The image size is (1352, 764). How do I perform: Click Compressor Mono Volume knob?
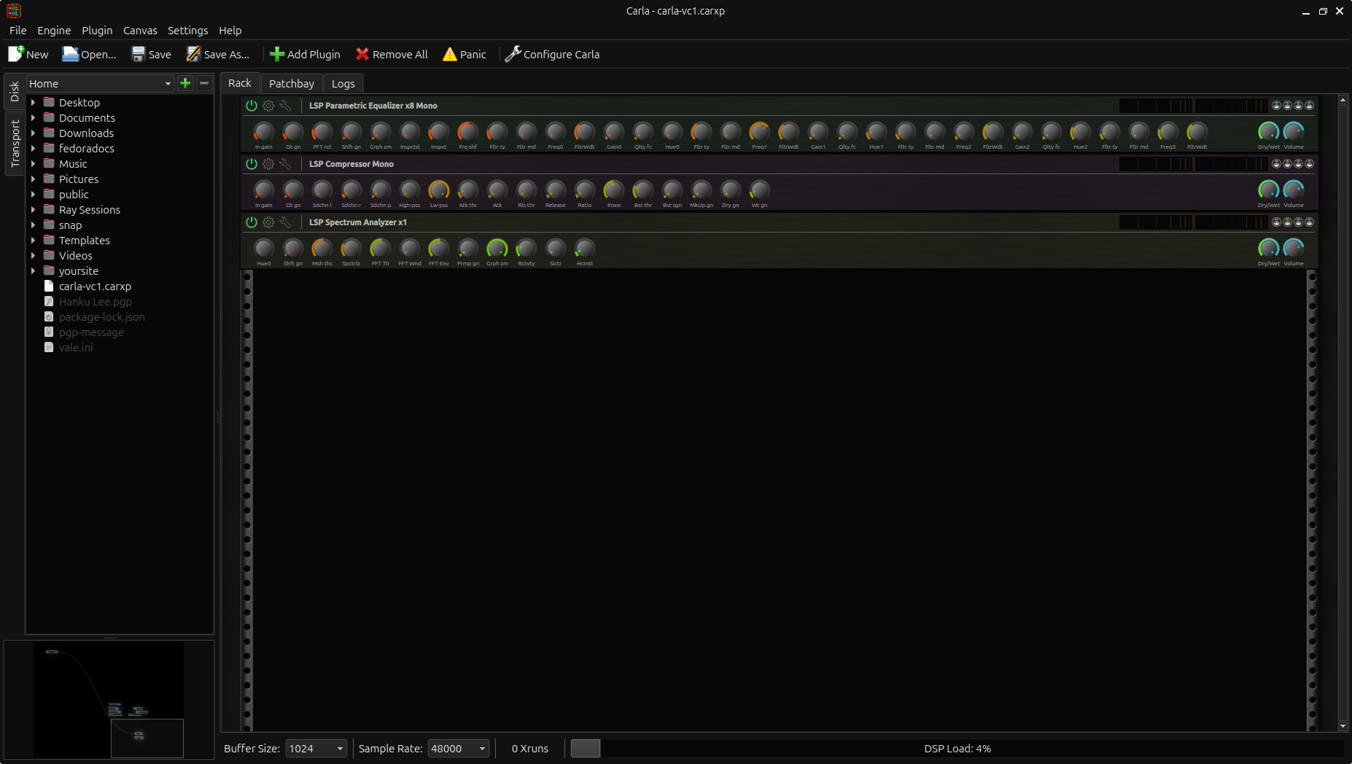[x=1294, y=190]
